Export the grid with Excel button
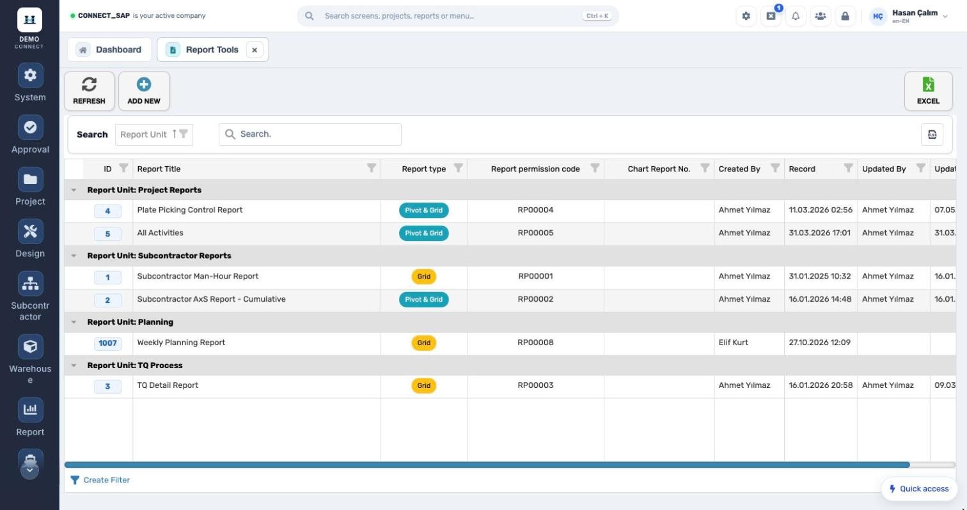This screenshot has height=510, width=967. tap(928, 91)
